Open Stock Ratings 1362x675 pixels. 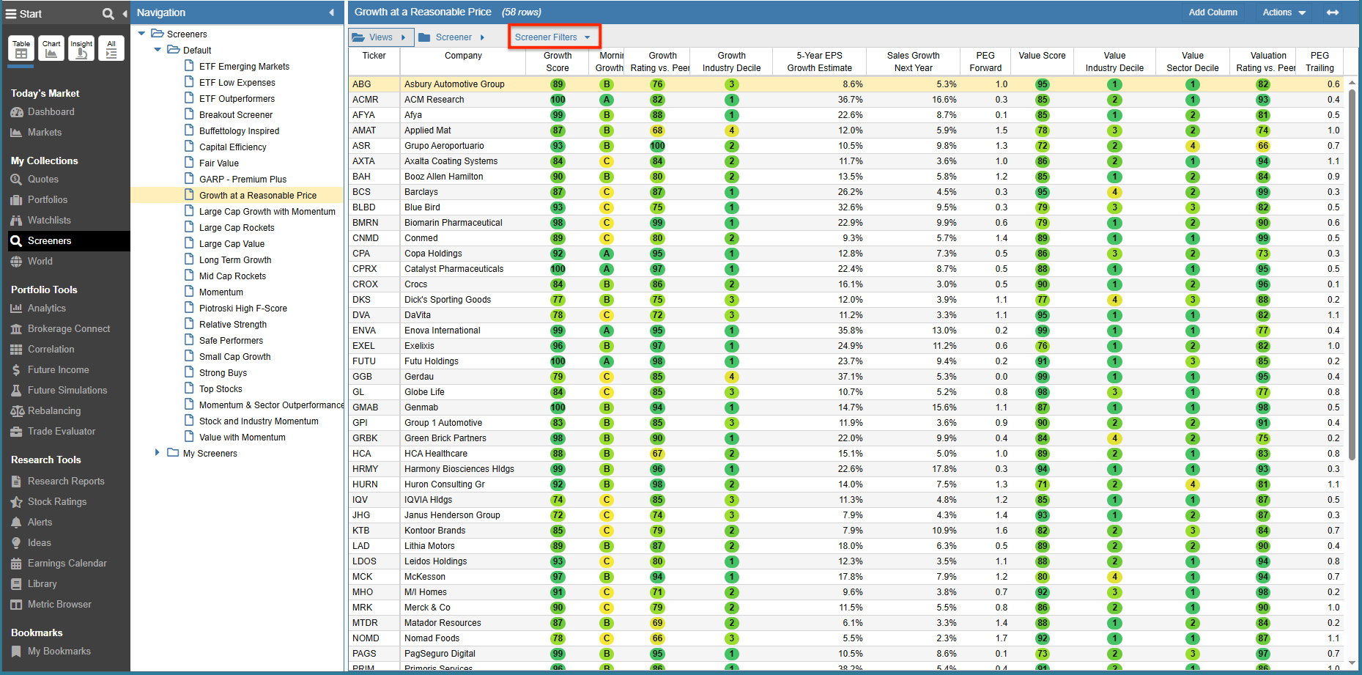coord(57,502)
